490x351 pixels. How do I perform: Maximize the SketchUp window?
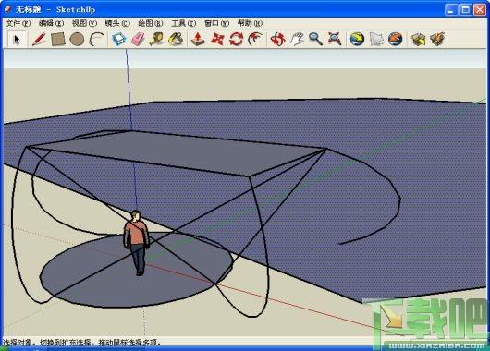click(465, 9)
